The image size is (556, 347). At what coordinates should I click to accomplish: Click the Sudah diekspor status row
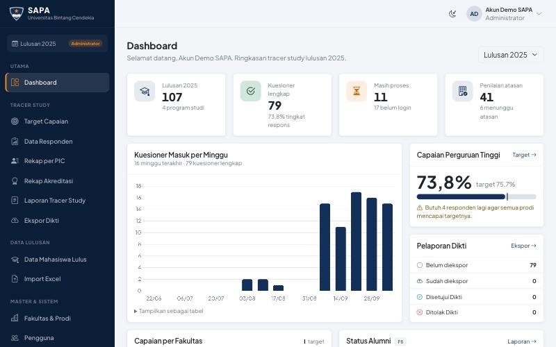tap(476, 281)
